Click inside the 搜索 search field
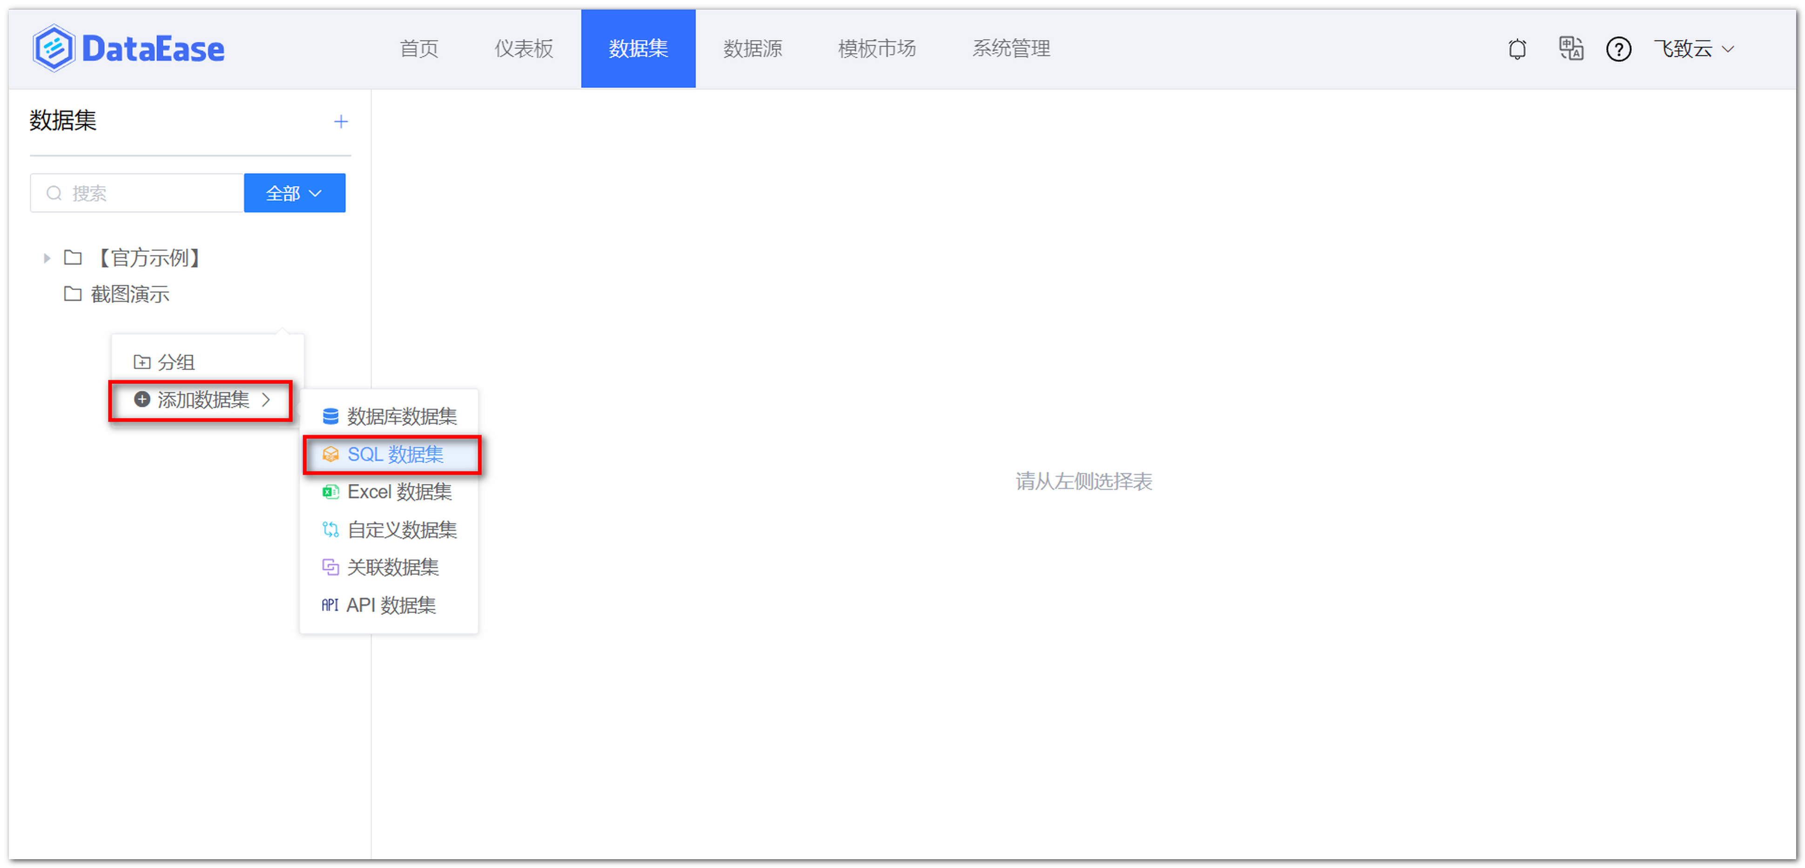Image resolution: width=1805 pixels, height=868 pixels. tap(137, 193)
